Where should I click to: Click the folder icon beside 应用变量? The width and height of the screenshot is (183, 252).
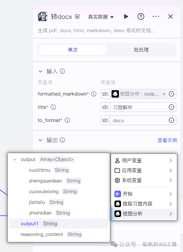[x=117, y=170]
